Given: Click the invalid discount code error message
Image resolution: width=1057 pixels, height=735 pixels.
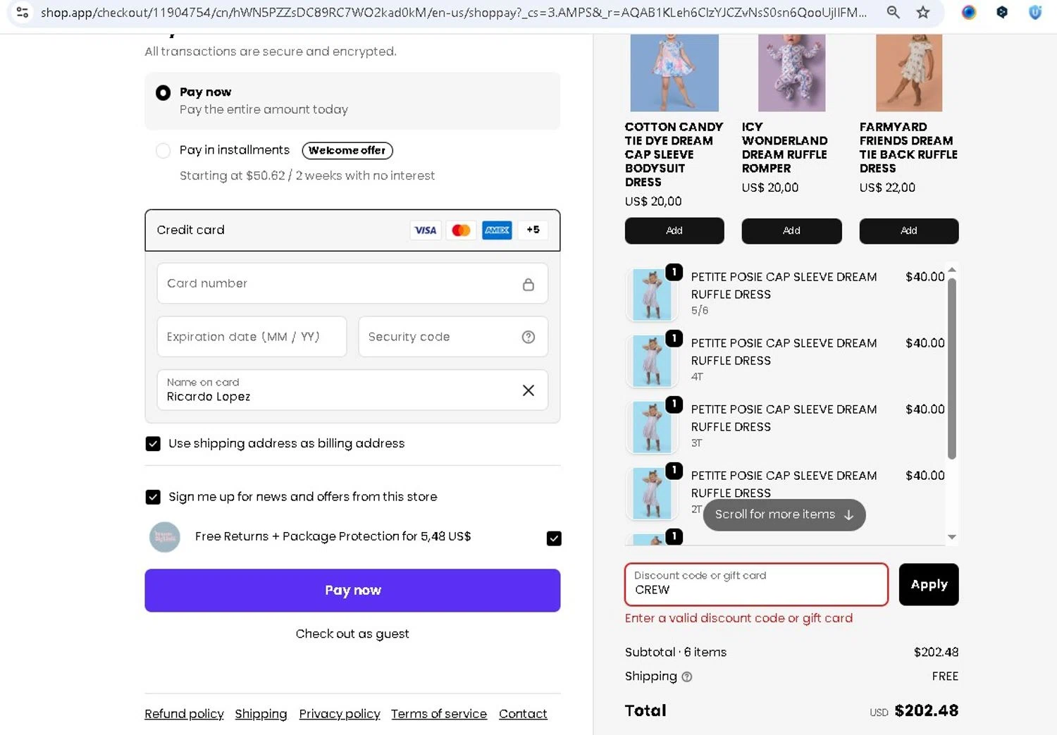Looking at the screenshot, I should [x=738, y=618].
